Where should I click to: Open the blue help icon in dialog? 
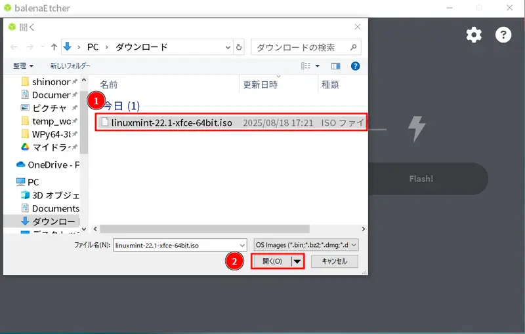coord(355,66)
